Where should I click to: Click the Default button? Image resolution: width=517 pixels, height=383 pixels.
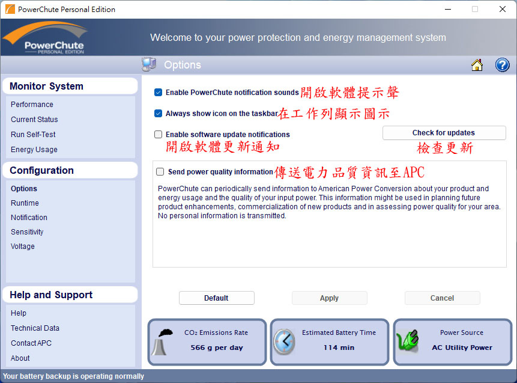tap(216, 298)
